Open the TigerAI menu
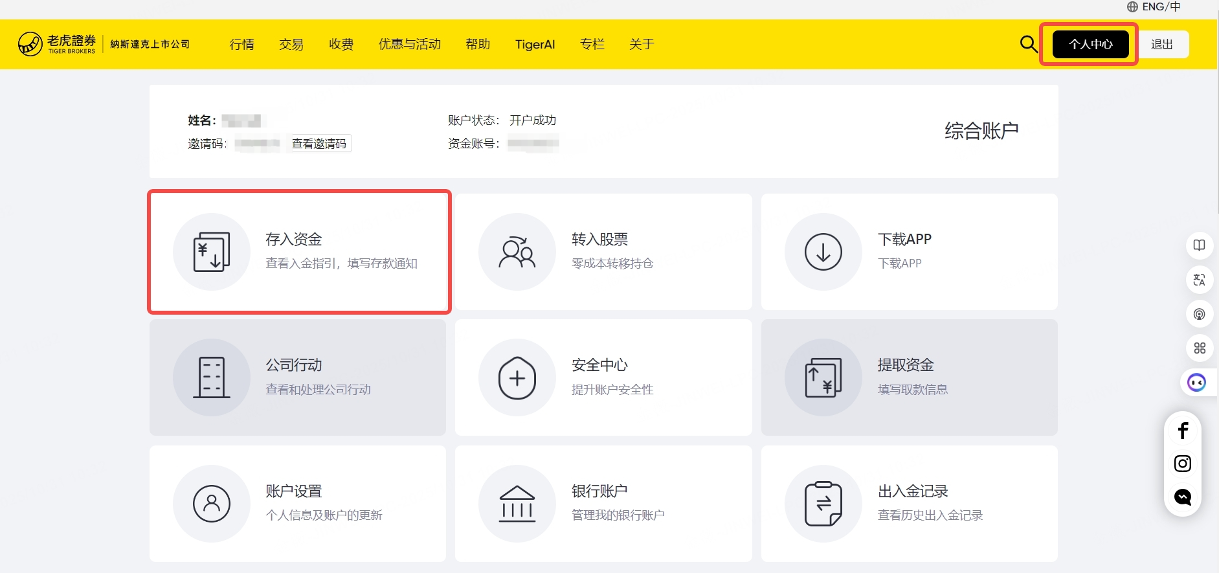This screenshot has width=1219, height=573. pyautogui.click(x=535, y=44)
